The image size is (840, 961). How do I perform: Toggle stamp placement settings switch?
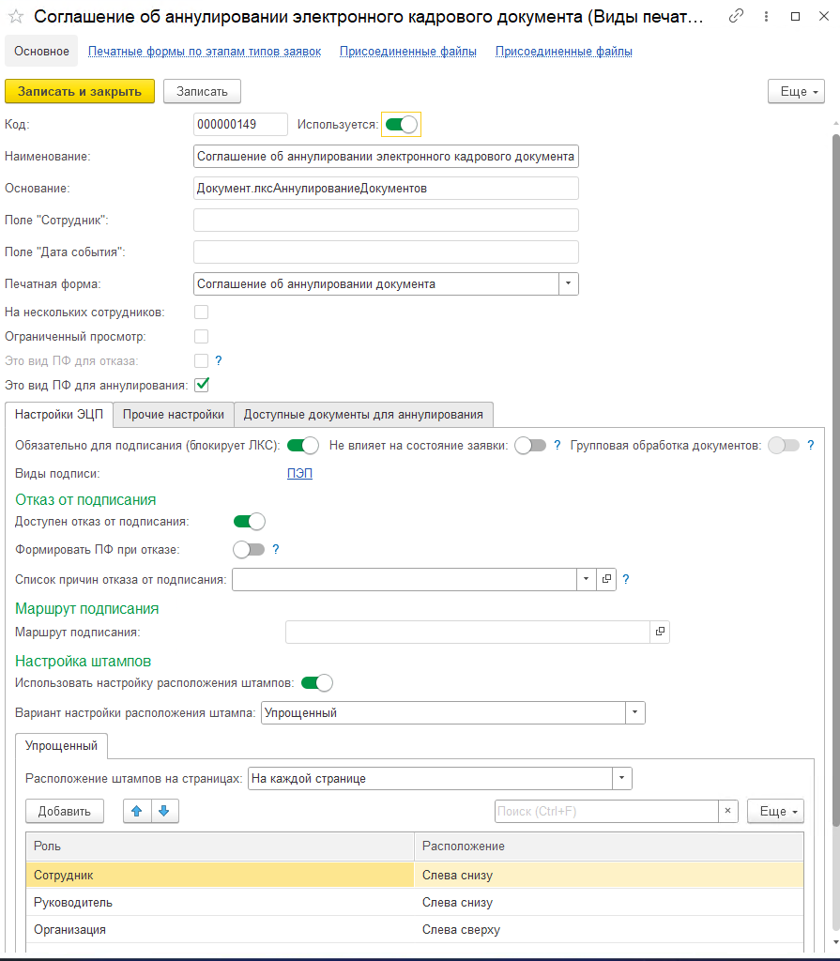(x=317, y=683)
